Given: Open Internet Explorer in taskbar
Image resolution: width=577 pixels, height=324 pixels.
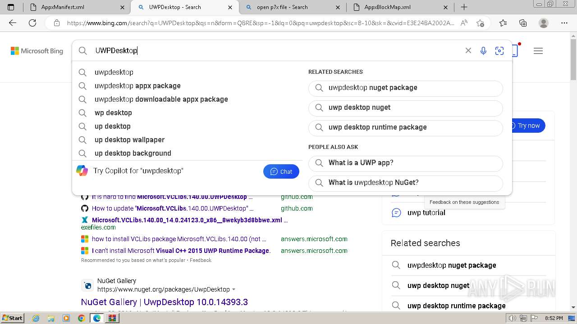Looking at the screenshot, I should 36,318.
